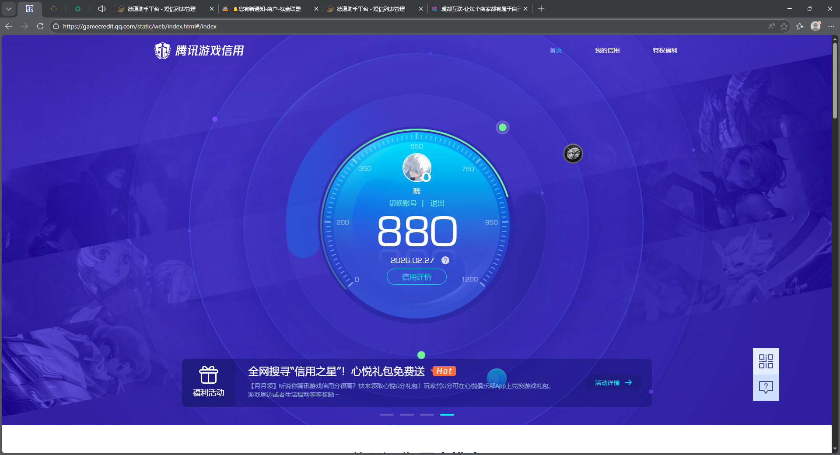Open the tab list dropdown chevron
This screenshot has width=840, height=455.
9,9
